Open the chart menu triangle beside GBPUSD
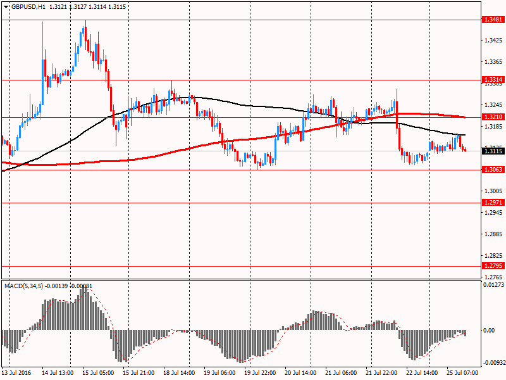This screenshot has width=506, height=380. point(6,7)
